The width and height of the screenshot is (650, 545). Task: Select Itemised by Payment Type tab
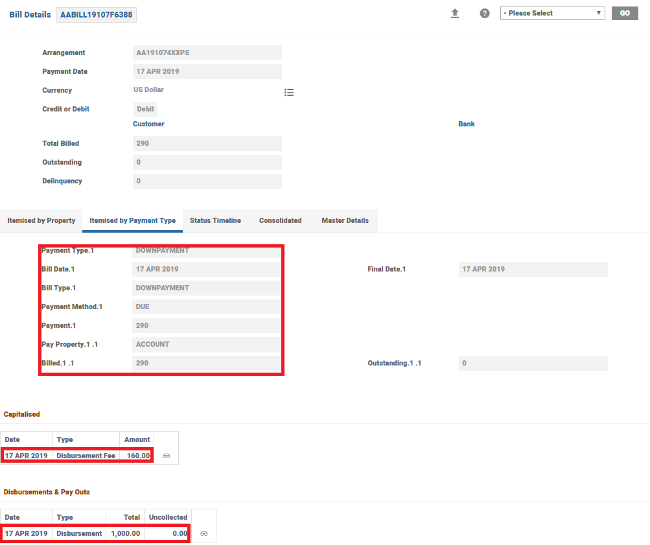point(132,221)
